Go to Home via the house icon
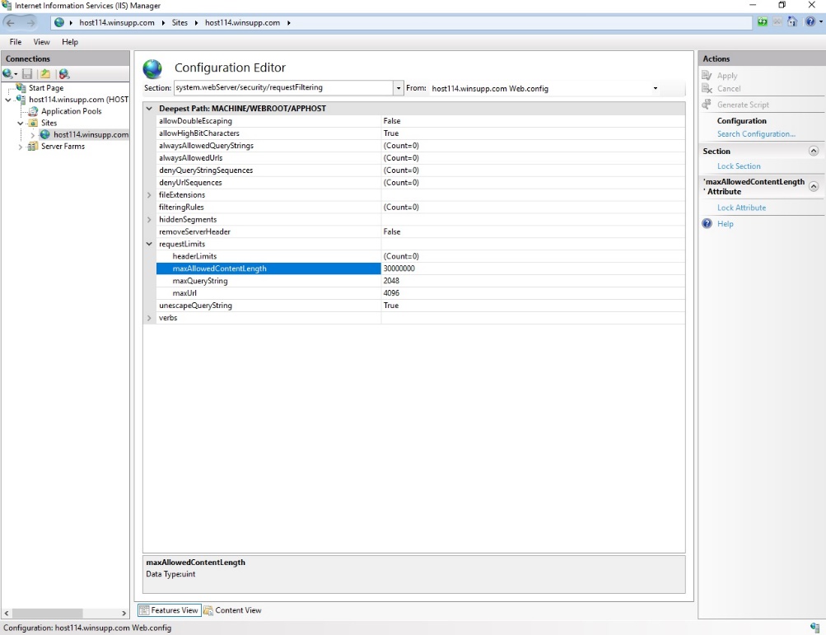Viewport: 826px width, 635px height. (x=791, y=21)
